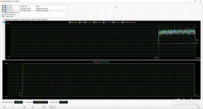This screenshot has height=109, width=203.
Task: Click the AIDA64 title bar app icon
Action: [1, 1]
